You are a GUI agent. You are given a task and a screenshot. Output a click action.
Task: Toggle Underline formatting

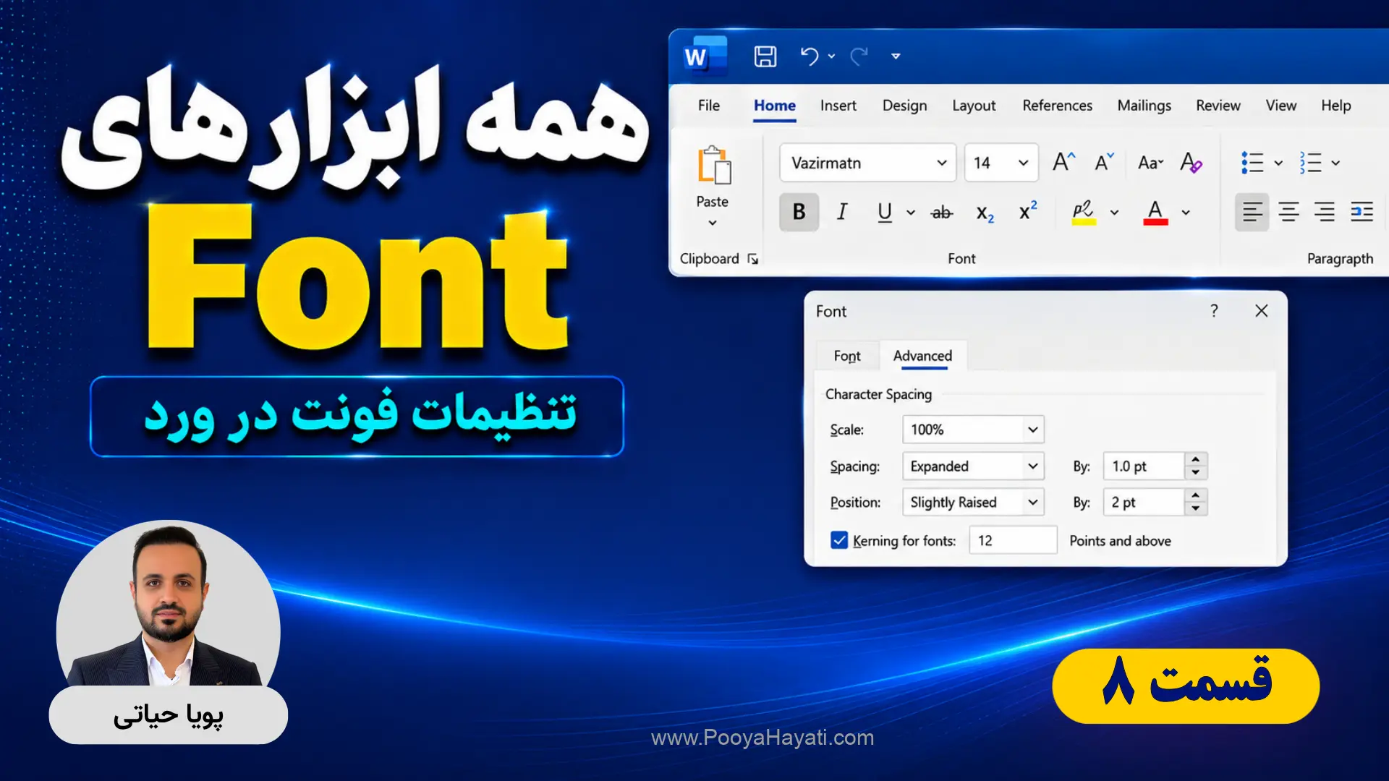(x=884, y=212)
